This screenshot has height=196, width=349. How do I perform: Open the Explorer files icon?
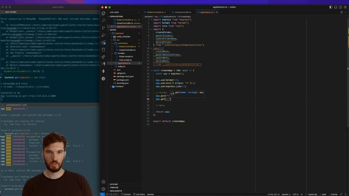pos(103,13)
